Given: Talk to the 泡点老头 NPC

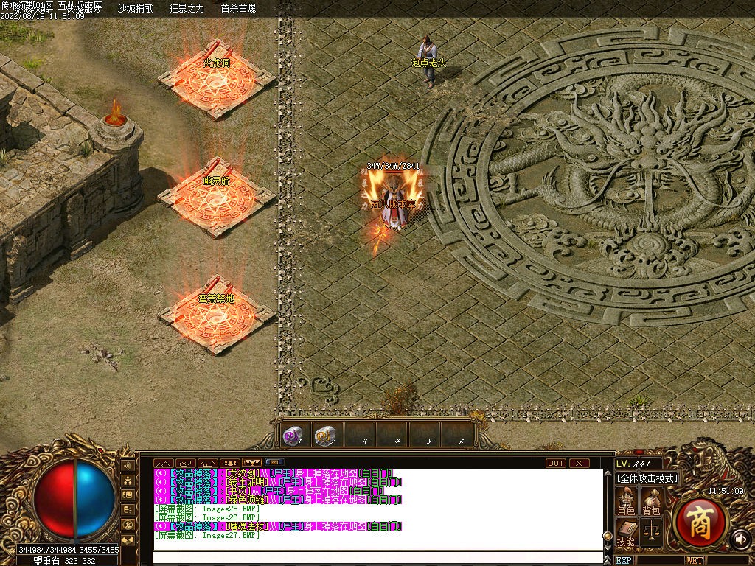Looking at the screenshot, I should point(428,60).
